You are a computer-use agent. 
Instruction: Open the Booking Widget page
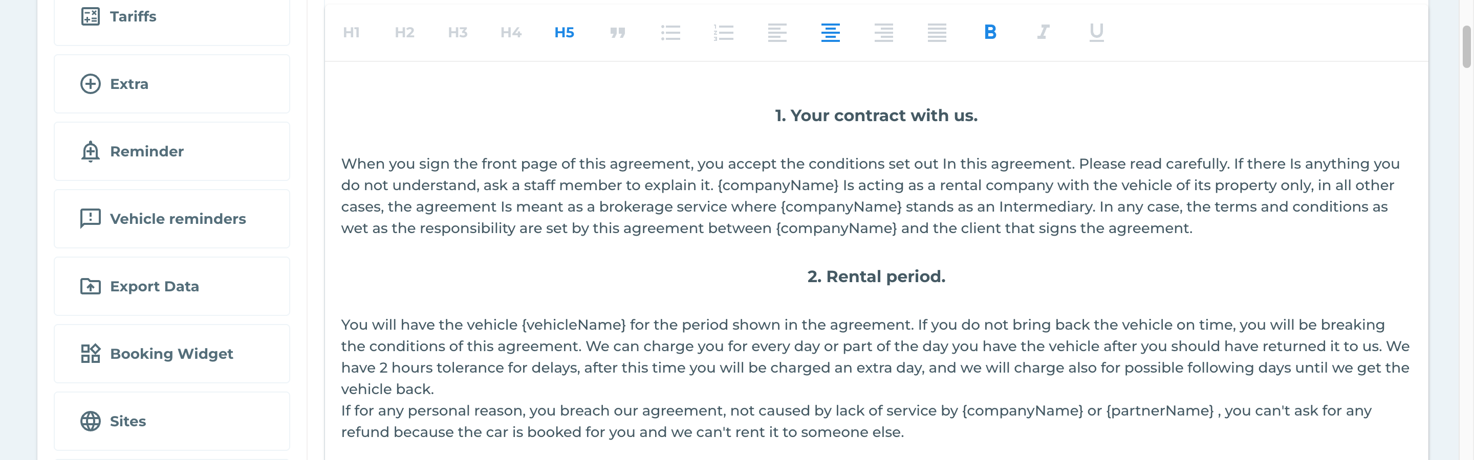tap(171, 354)
